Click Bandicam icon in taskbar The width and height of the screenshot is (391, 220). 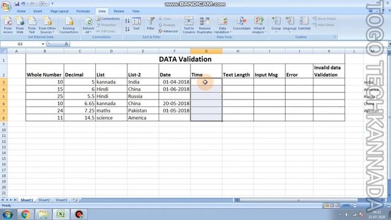click(79, 215)
